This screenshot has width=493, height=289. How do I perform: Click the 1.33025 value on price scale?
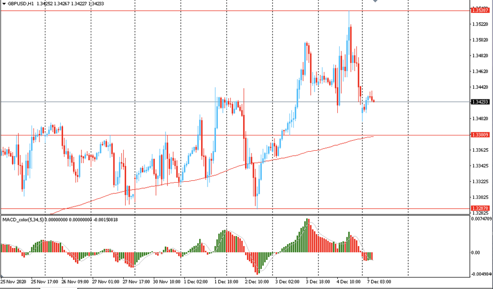tap(480, 197)
